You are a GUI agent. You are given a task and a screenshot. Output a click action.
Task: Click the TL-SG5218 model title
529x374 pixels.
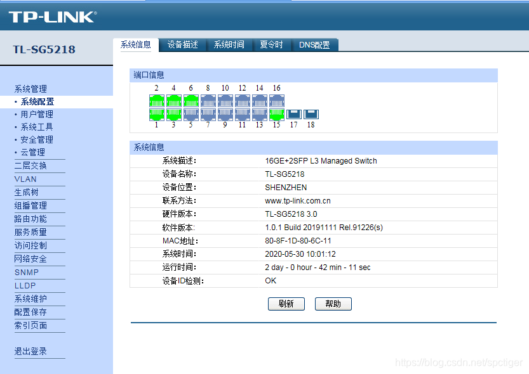click(x=44, y=49)
